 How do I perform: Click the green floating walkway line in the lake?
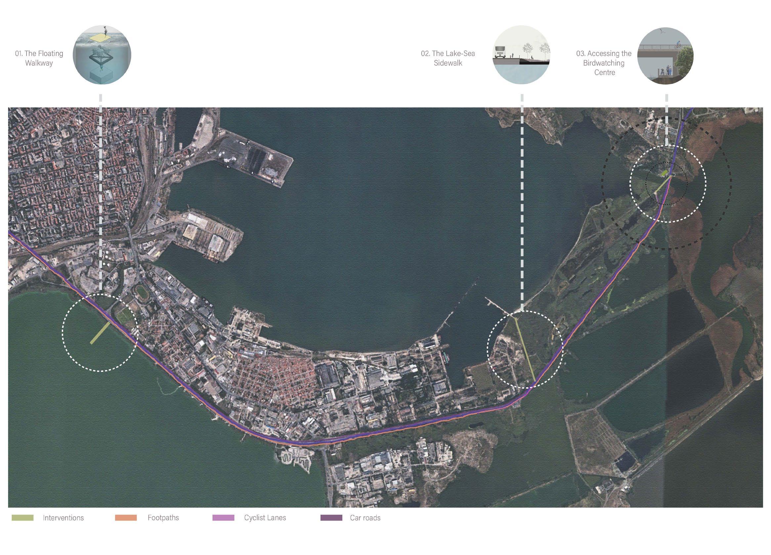[100, 333]
